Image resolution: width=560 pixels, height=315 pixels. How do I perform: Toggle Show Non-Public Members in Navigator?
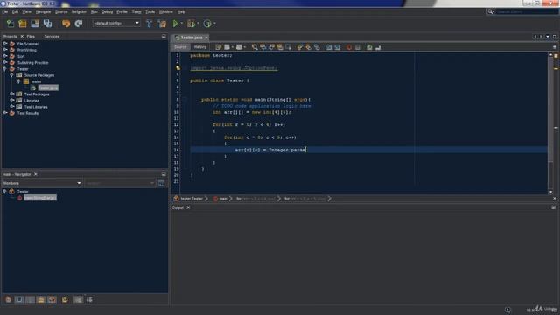41,299
